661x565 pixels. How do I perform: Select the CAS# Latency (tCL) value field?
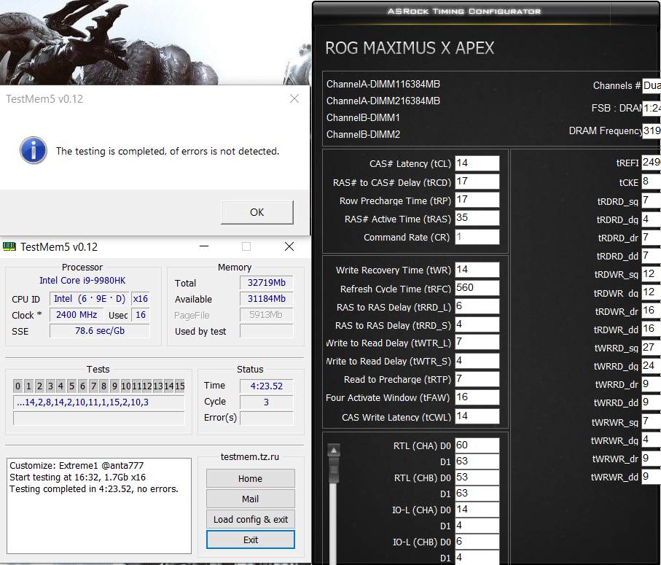tap(477, 163)
